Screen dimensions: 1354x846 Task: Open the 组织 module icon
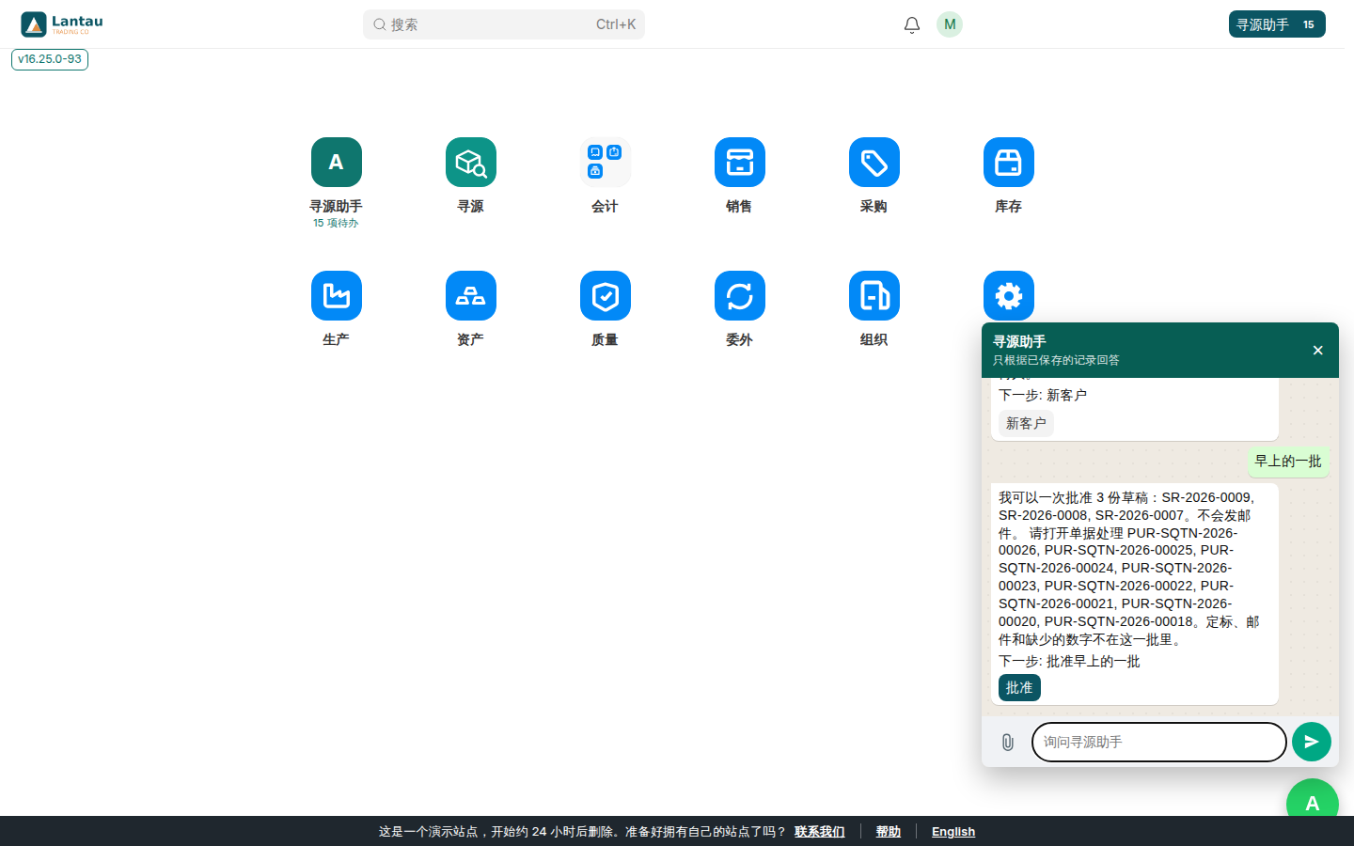point(874,296)
